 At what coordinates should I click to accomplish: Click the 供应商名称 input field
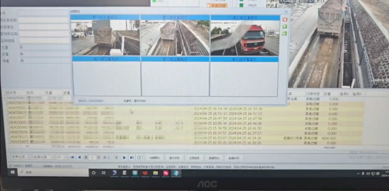(x=44, y=20)
